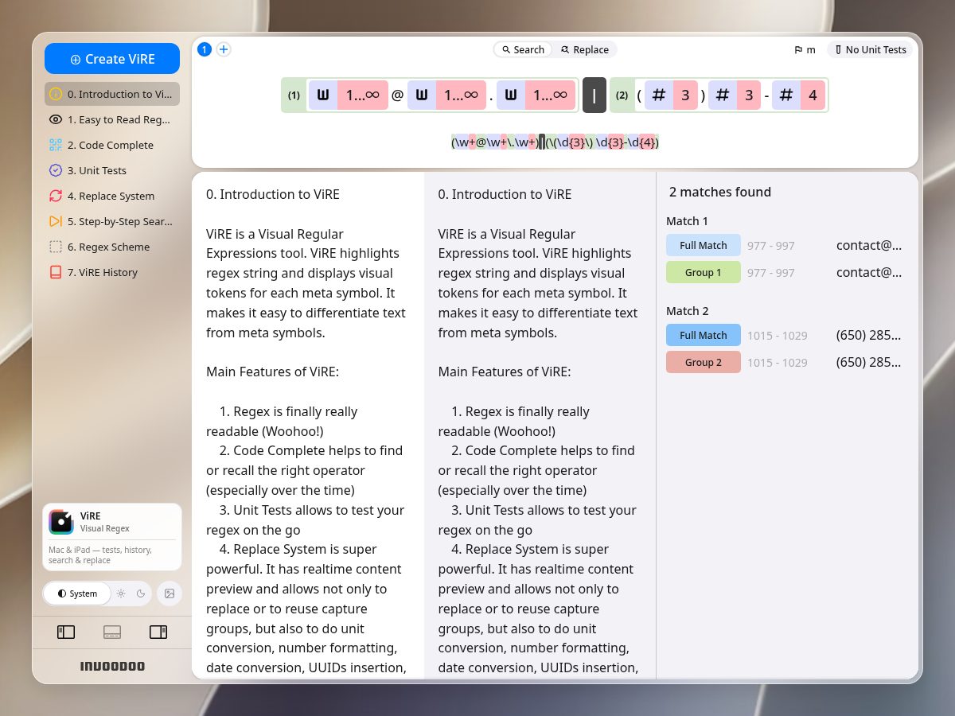Select Match 2 Full Match tag
Viewport: 955px width, 716px height.
click(704, 335)
